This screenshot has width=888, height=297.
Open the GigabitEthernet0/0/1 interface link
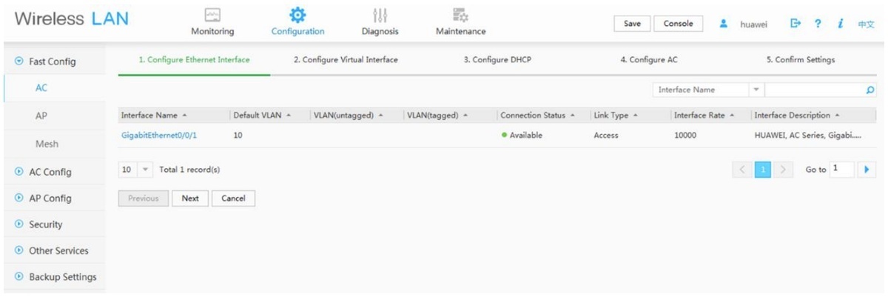(158, 136)
